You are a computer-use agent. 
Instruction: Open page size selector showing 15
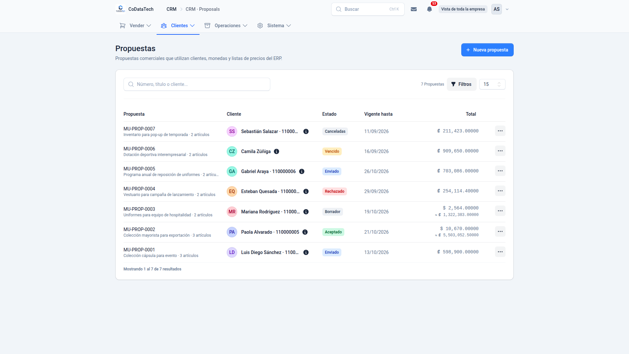(492, 84)
